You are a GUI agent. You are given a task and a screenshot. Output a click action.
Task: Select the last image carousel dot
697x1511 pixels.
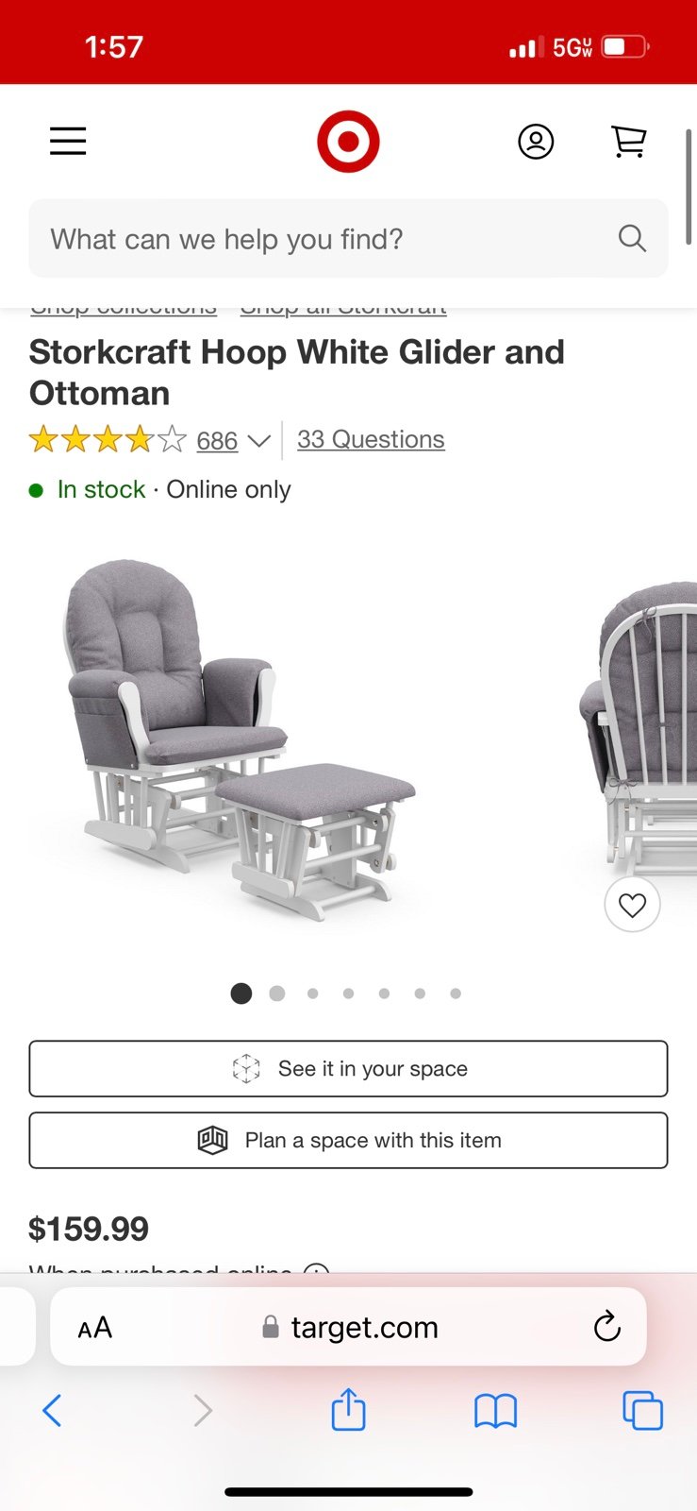tap(456, 993)
